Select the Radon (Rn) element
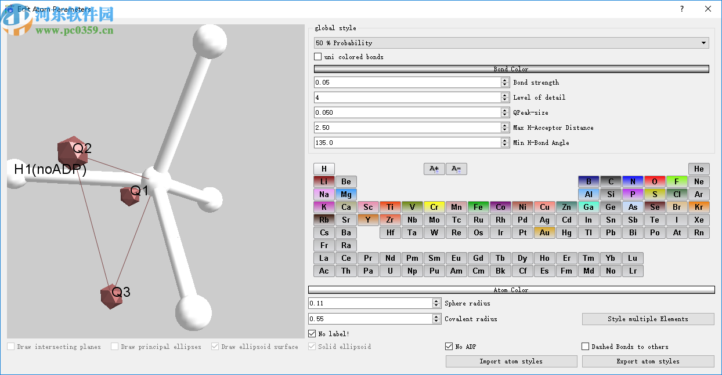 [699, 232]
